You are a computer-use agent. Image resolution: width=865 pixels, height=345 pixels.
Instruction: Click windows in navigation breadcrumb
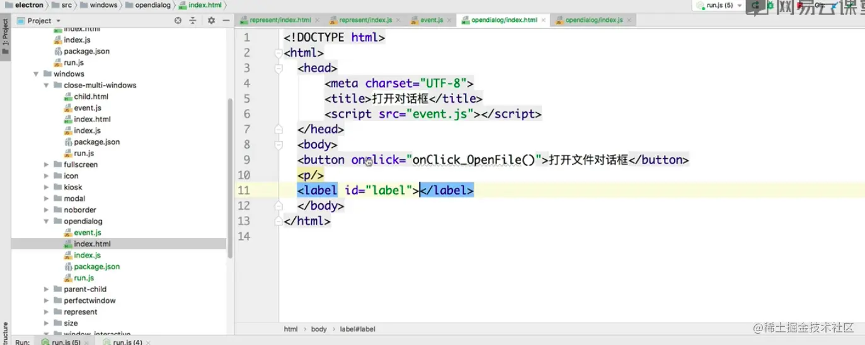click(99, 5)
